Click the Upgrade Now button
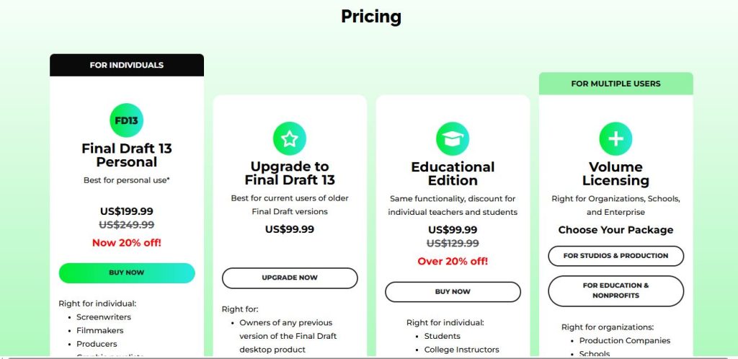 [x=290, y=278]
